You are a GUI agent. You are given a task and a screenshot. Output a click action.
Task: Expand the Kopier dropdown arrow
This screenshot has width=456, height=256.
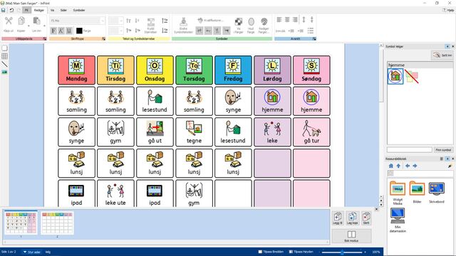28,26
